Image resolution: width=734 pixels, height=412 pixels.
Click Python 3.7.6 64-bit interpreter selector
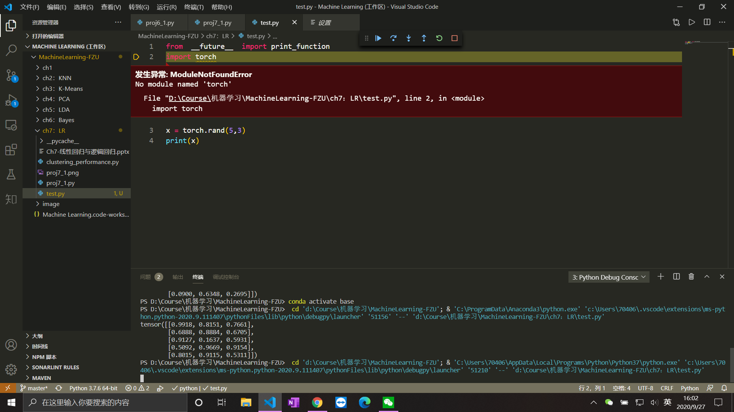[x=93, y=388]
